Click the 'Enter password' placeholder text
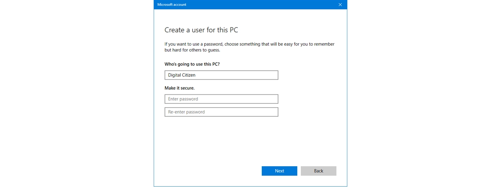The image size is (501, 187). (183, 99)
